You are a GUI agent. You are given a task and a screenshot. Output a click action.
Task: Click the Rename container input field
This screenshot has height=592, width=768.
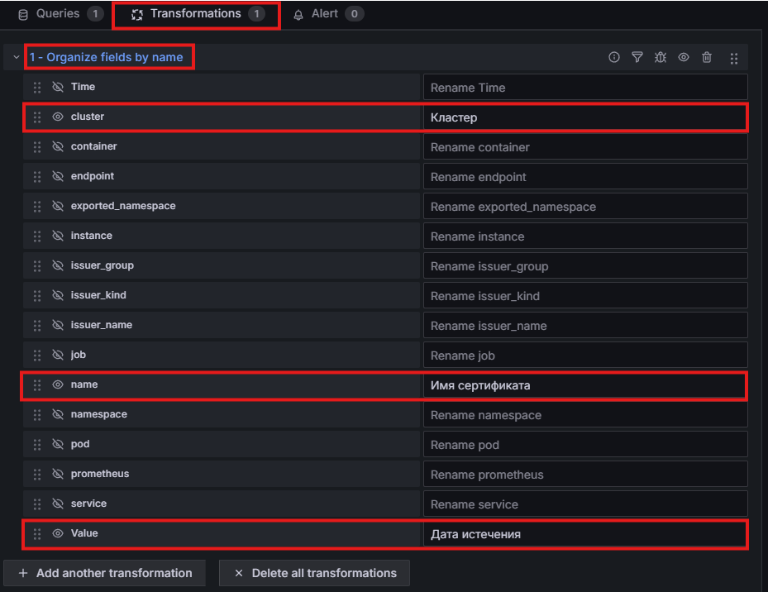[x=585, y=147]
